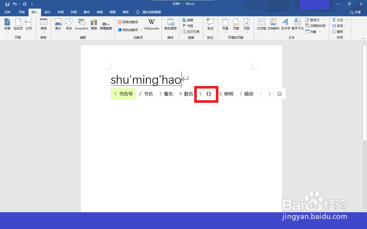Select IME candidate 3 署名

tap(166, 94)
